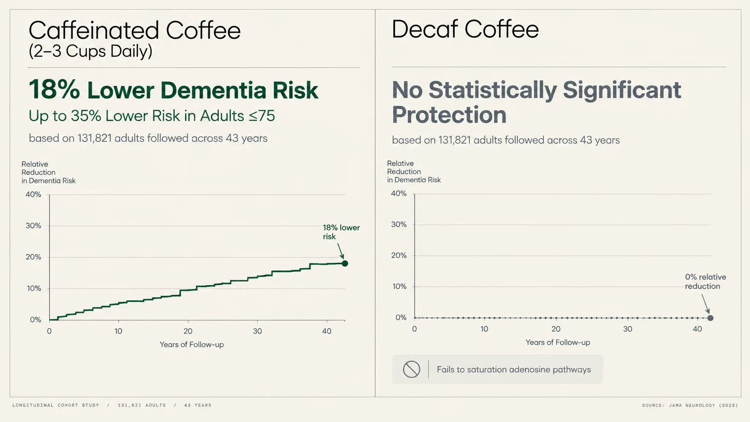Click the right chart's 'Relative Reduction in Dementia Risk' label
The image size is (750, 422).
pyautogui.click(x=414, y=171)
